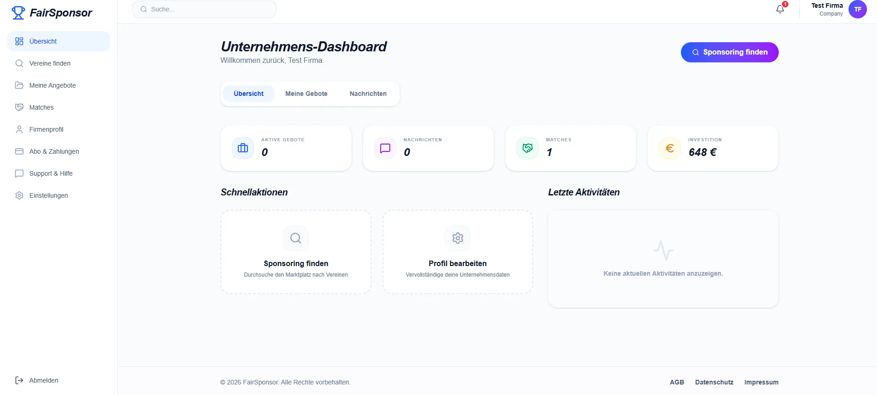The height and width of the screenshot is (395, 877).
Task: Open the Impressum footer link
Action: tap(761, 382)
